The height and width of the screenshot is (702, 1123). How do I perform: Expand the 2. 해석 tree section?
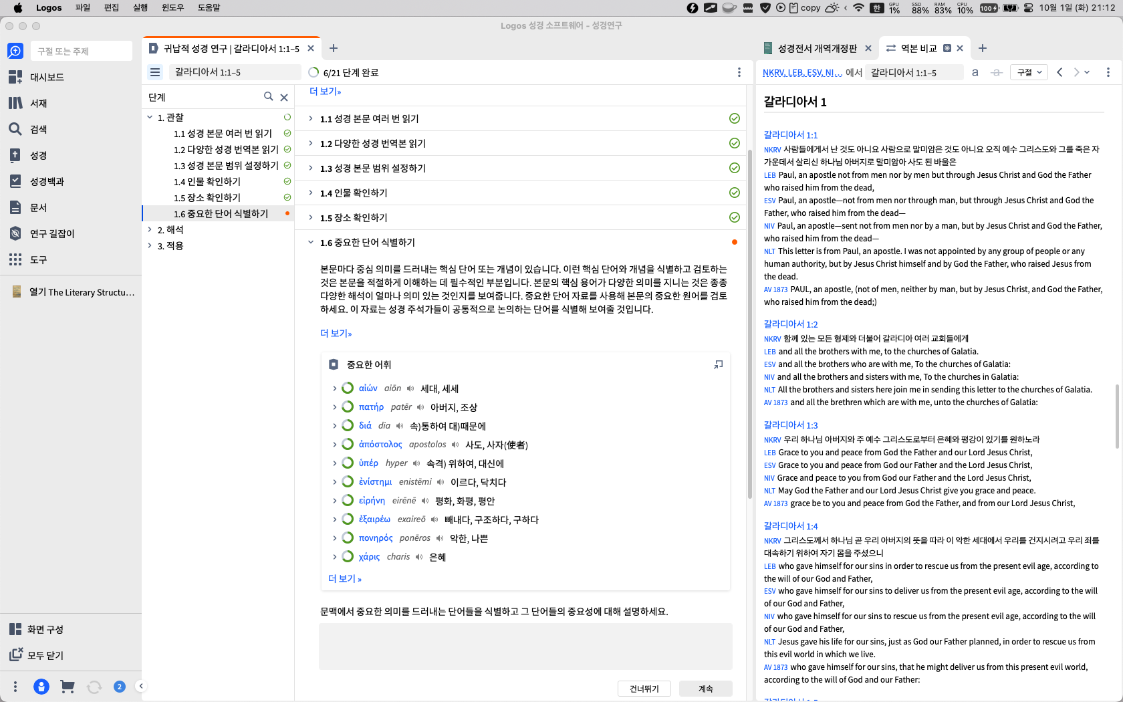click(150, 229)
